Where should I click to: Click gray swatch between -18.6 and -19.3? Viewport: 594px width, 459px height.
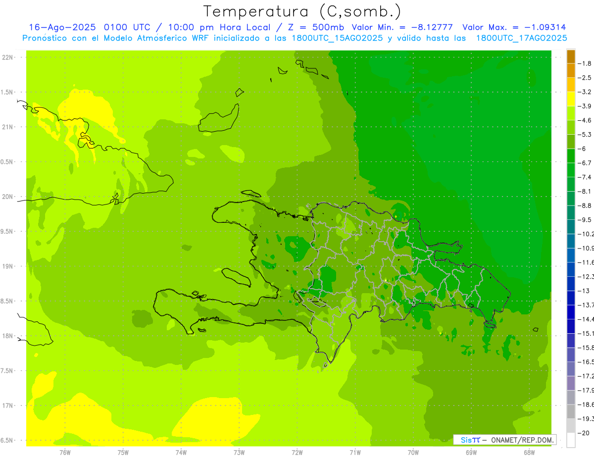[571, 411]
